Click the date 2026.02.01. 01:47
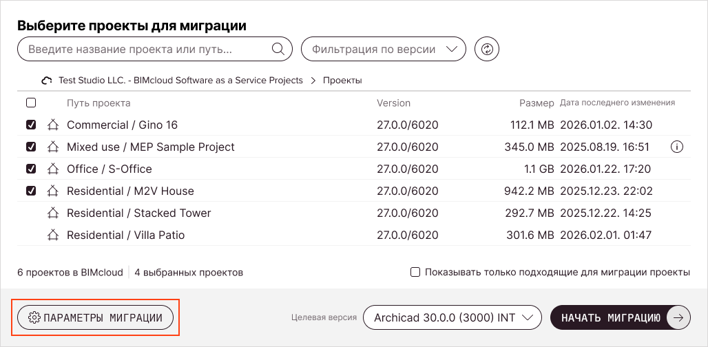Image resolution: width=708 pixels, height=347 pixels. tap(605, 235)
